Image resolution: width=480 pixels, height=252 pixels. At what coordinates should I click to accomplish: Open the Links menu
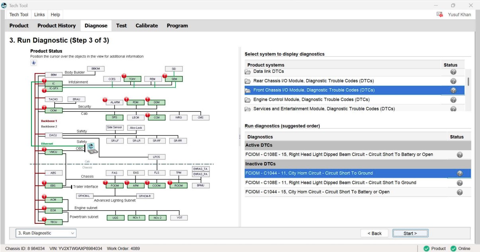(x=39, y=15)
